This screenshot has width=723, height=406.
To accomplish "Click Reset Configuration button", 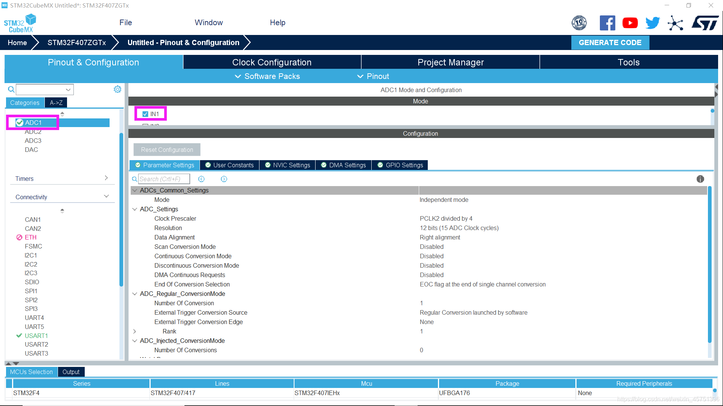I will 167,150.
